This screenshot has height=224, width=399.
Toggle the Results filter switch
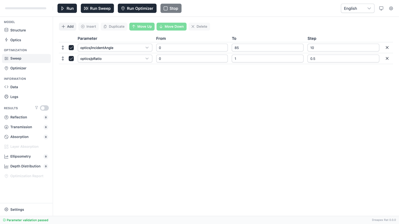(44, 108)
